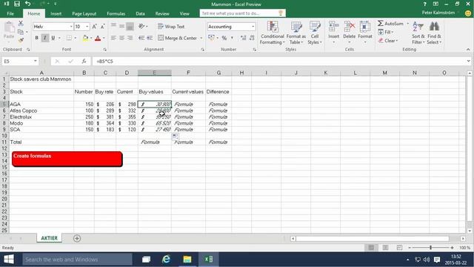Toggle Italic formatting

[44, 38]
